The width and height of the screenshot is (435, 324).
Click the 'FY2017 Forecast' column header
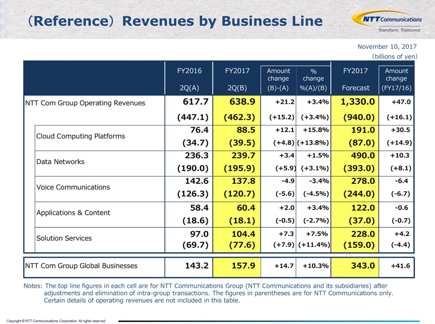[x=356, y=79]
